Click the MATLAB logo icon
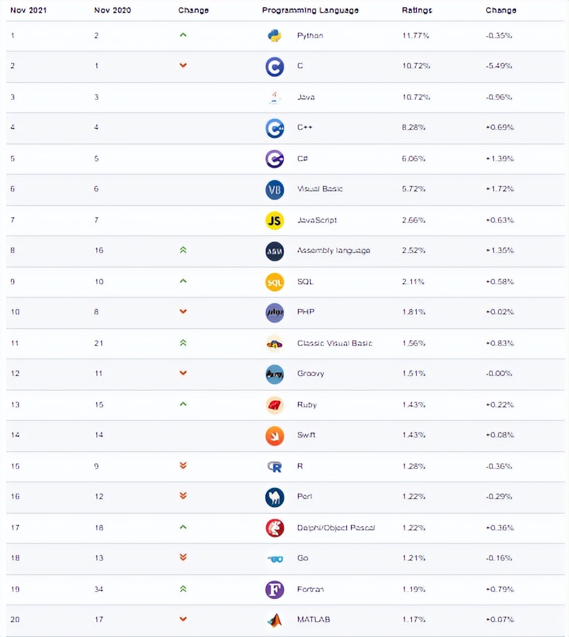Screen dimensions: 569x637 (274, 620)
